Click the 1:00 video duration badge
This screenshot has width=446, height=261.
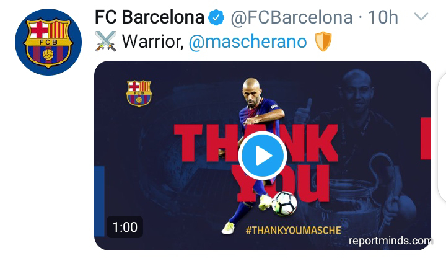click(125, 227)
